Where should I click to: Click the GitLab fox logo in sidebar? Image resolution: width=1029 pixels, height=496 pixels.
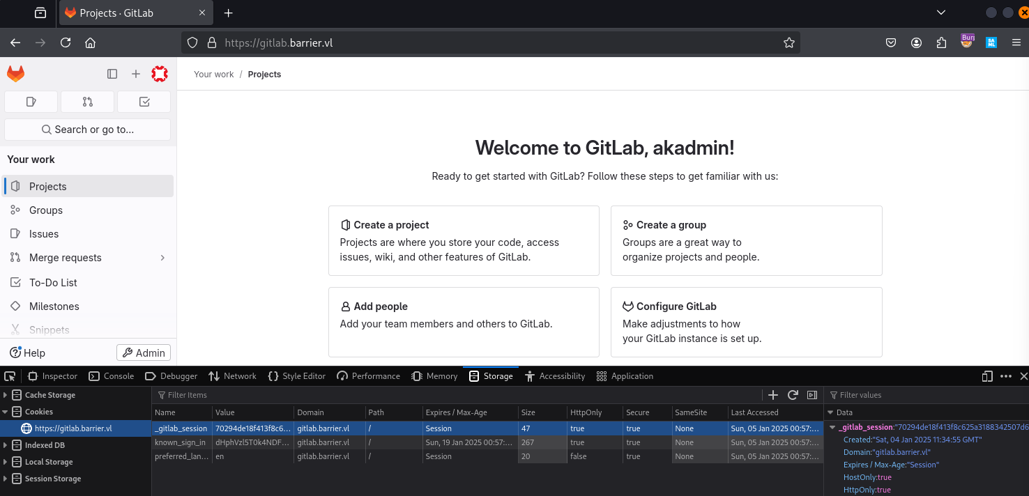(15, 74)
